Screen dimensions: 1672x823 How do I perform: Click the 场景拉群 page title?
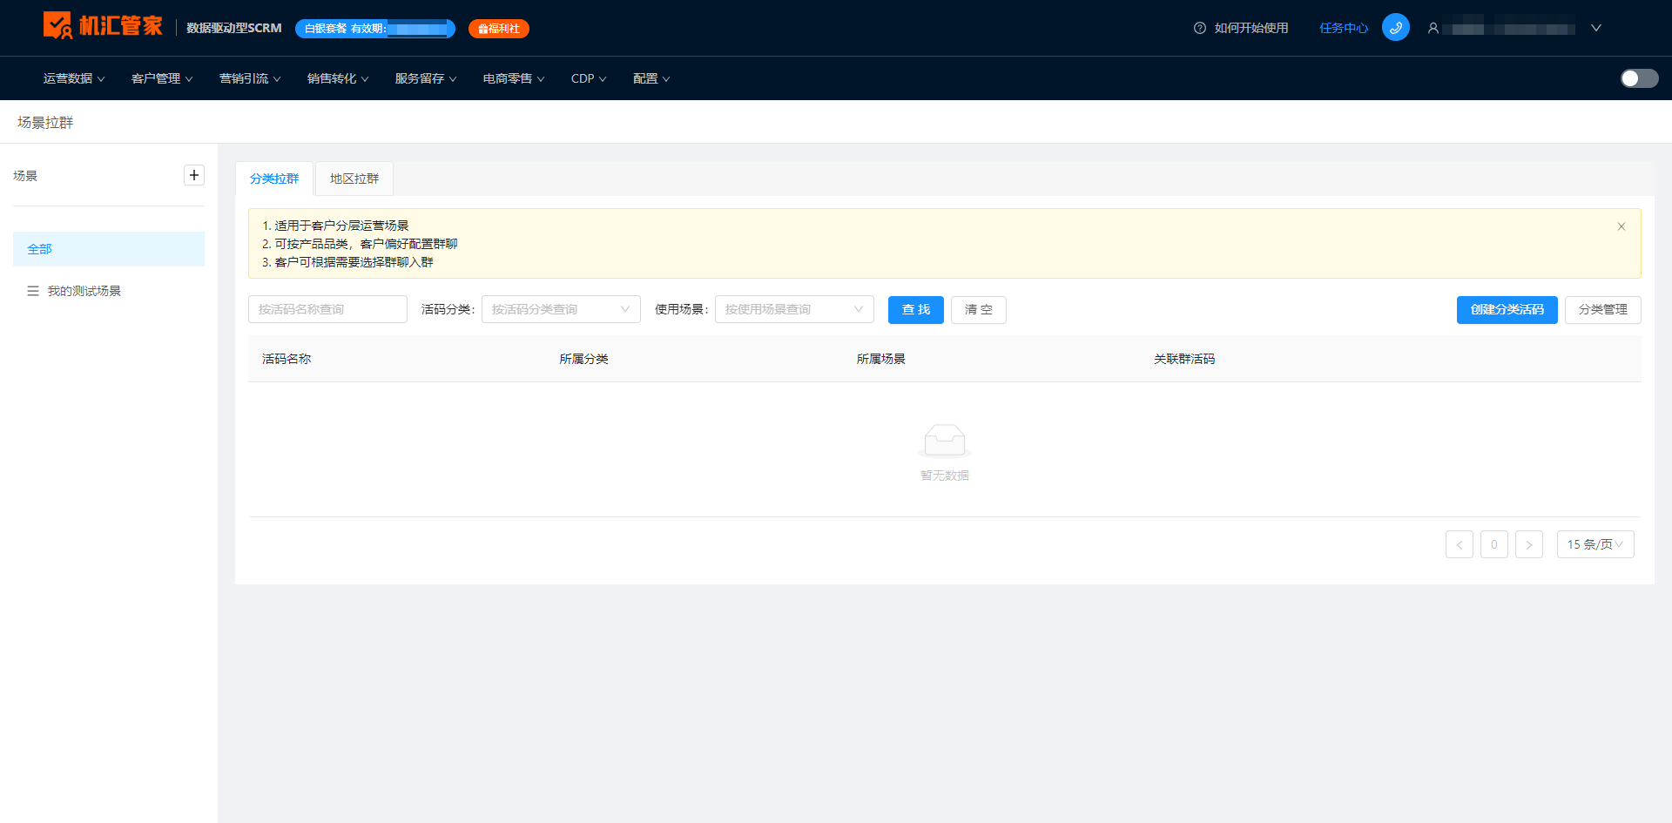(45, 123)
